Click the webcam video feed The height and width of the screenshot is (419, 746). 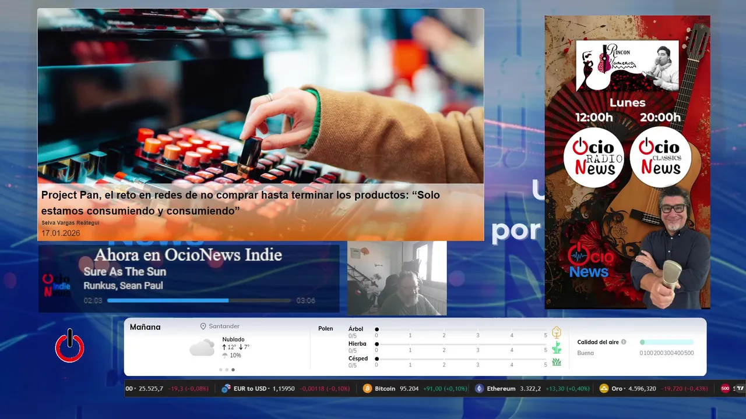[397, 278]
